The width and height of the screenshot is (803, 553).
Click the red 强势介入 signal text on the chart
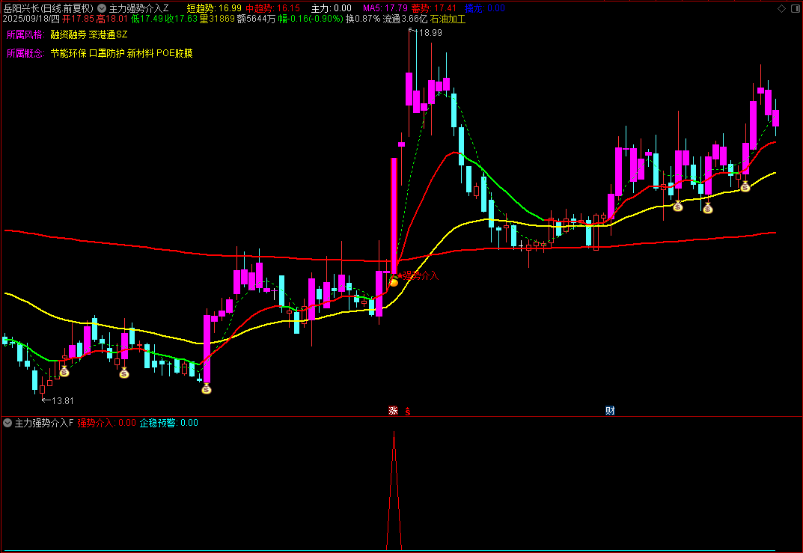[x=421, y=275]
